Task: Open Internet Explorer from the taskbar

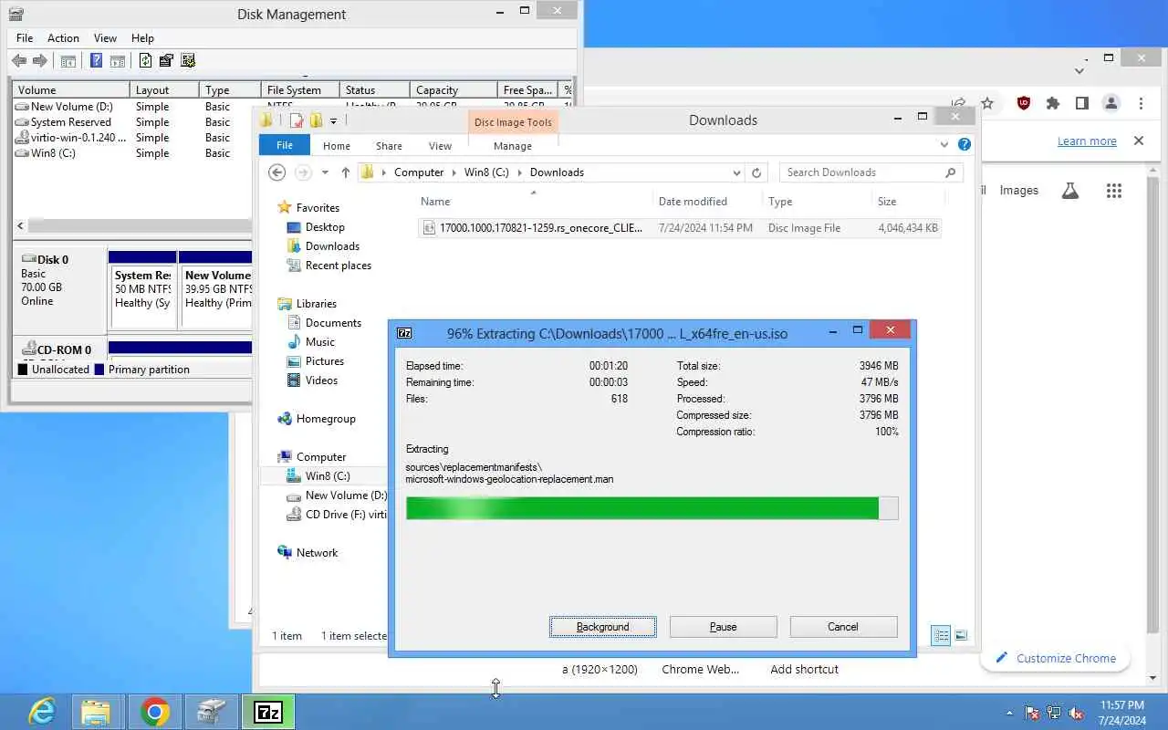Action: [x=41, y=712]
